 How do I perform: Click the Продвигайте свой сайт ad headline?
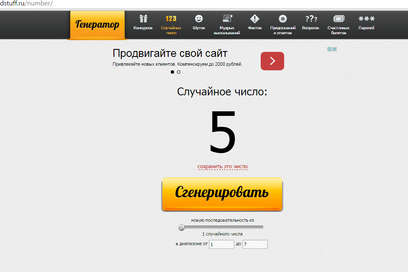click(170, 54)
